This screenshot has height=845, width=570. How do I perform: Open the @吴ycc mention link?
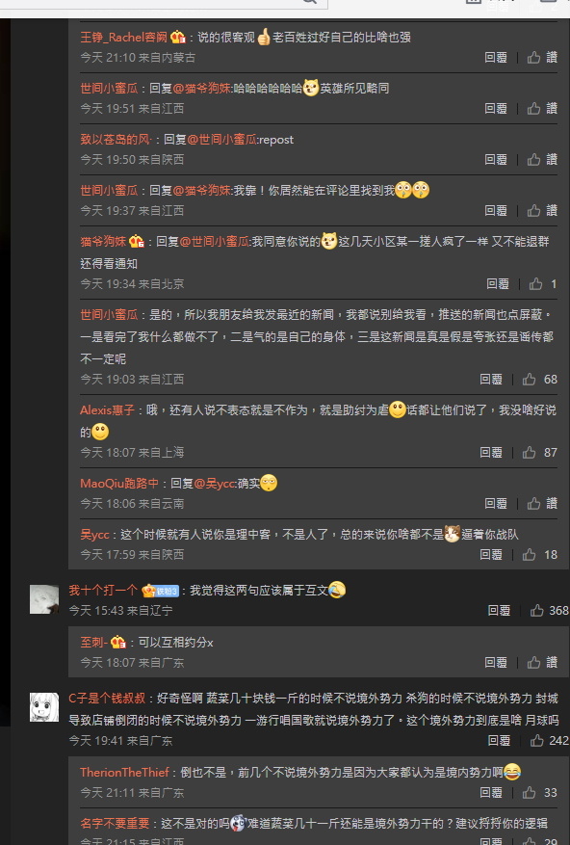[x=214, y=484]
